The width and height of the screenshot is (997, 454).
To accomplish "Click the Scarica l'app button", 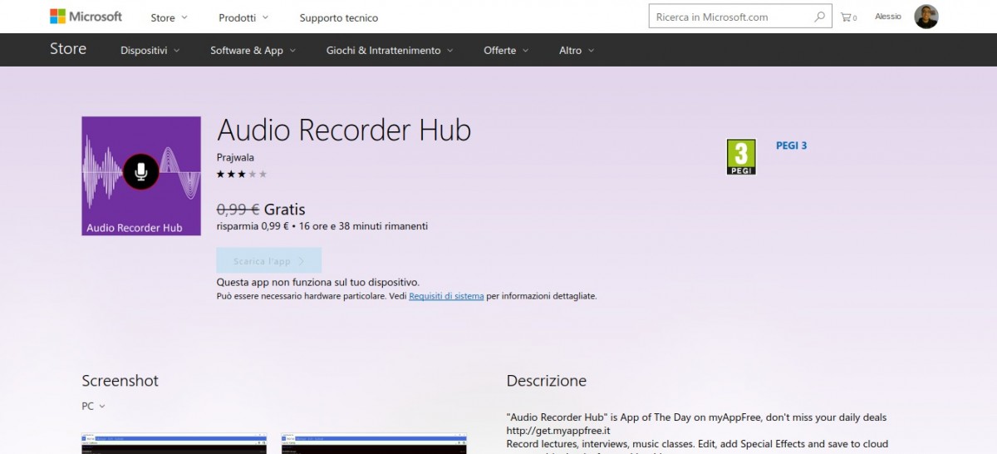I will pos(269,261).
